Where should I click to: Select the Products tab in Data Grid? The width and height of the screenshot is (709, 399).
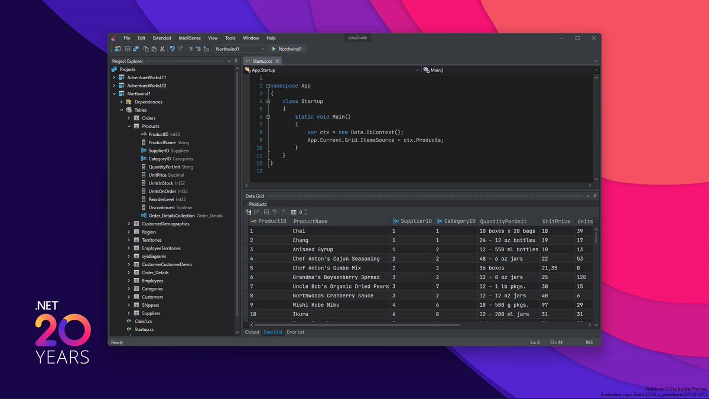tap(258, 204)
